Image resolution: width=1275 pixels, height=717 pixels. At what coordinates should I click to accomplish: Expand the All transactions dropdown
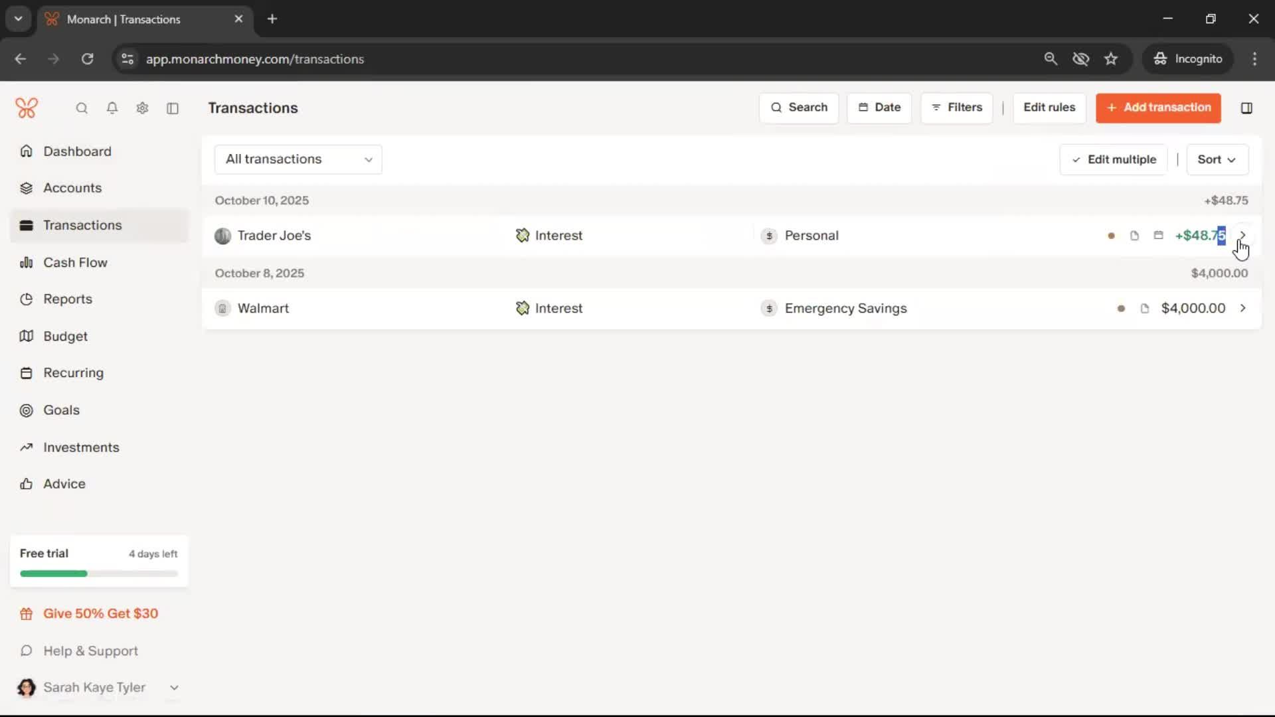pos(298,159)
